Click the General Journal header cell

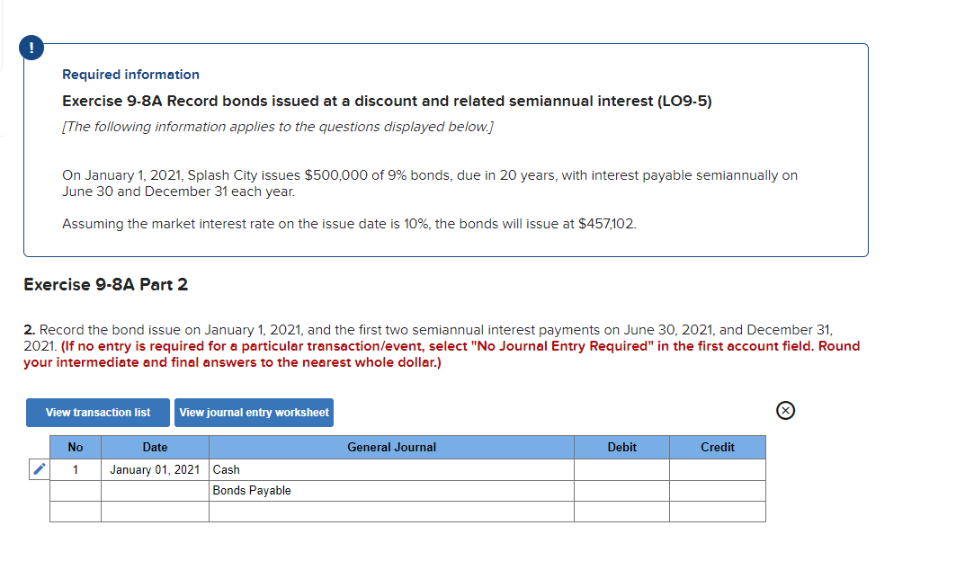click(x=391, y=447)
